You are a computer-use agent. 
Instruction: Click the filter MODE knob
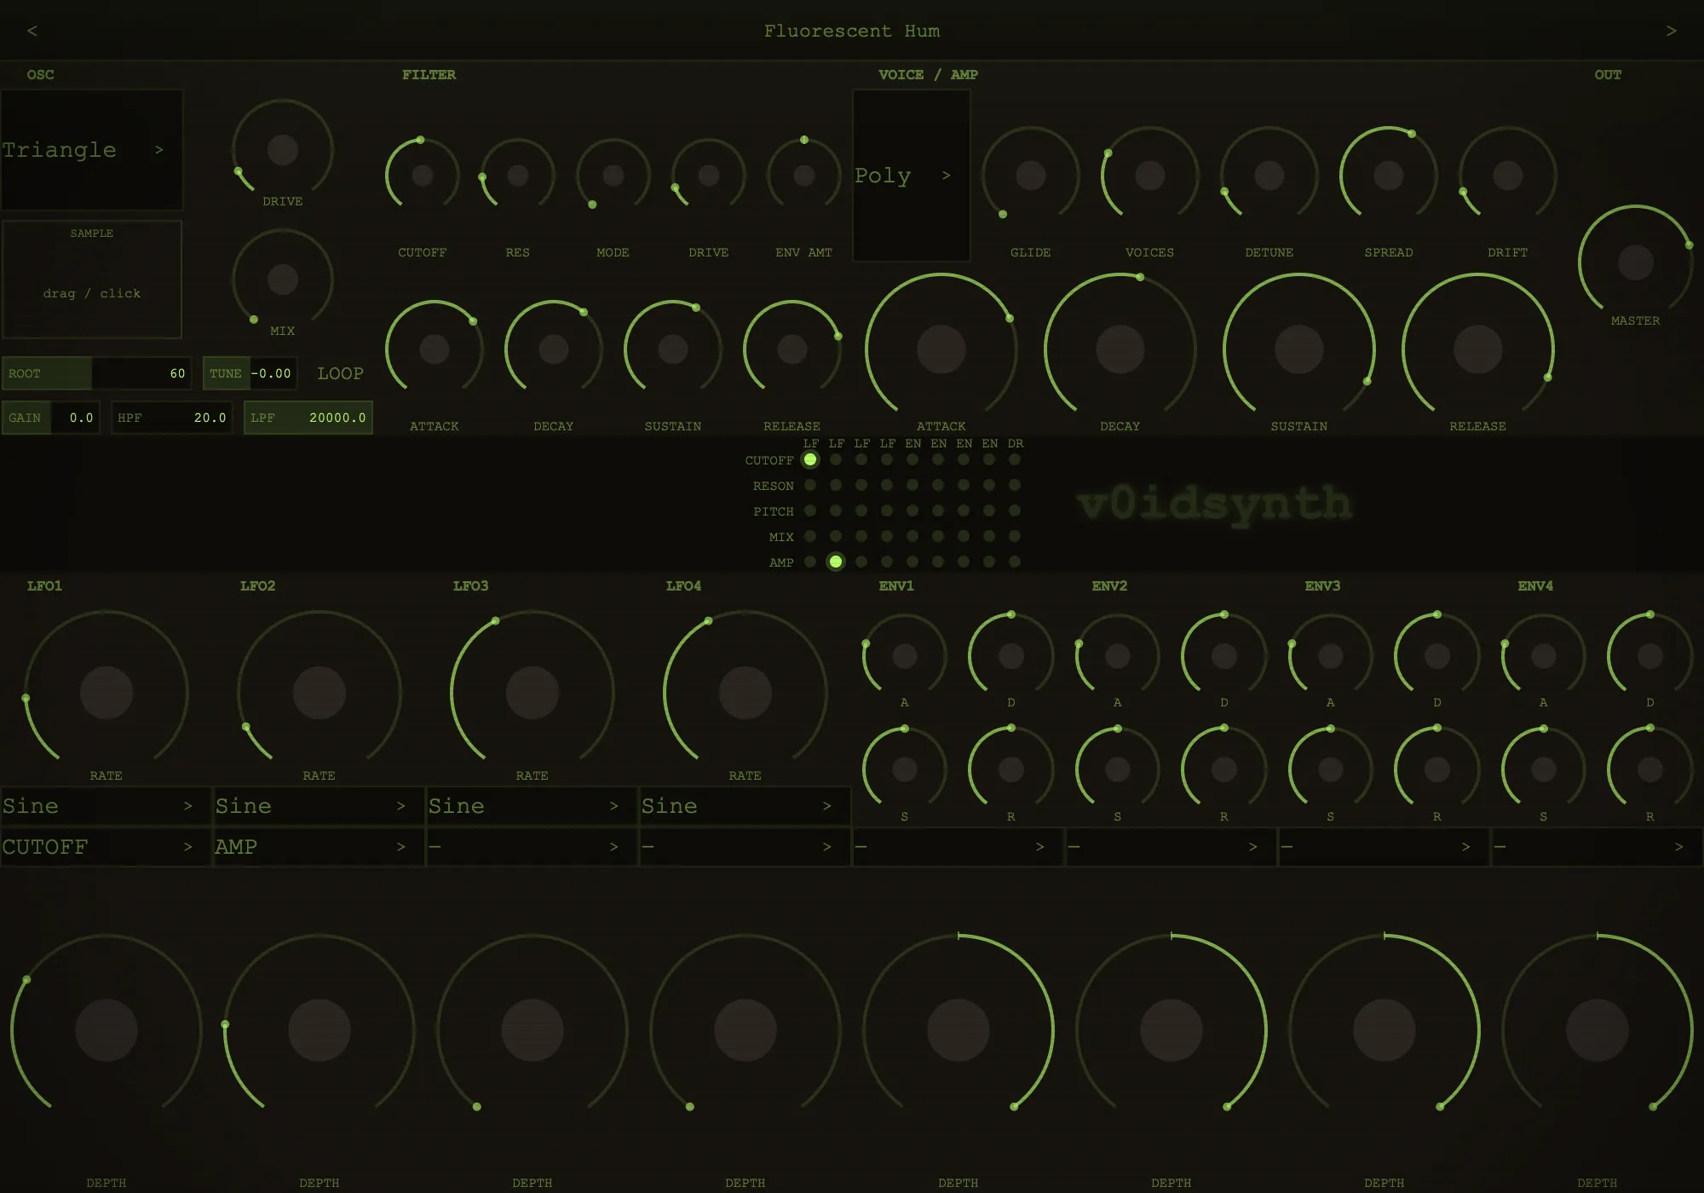click(x=613, y=176)
